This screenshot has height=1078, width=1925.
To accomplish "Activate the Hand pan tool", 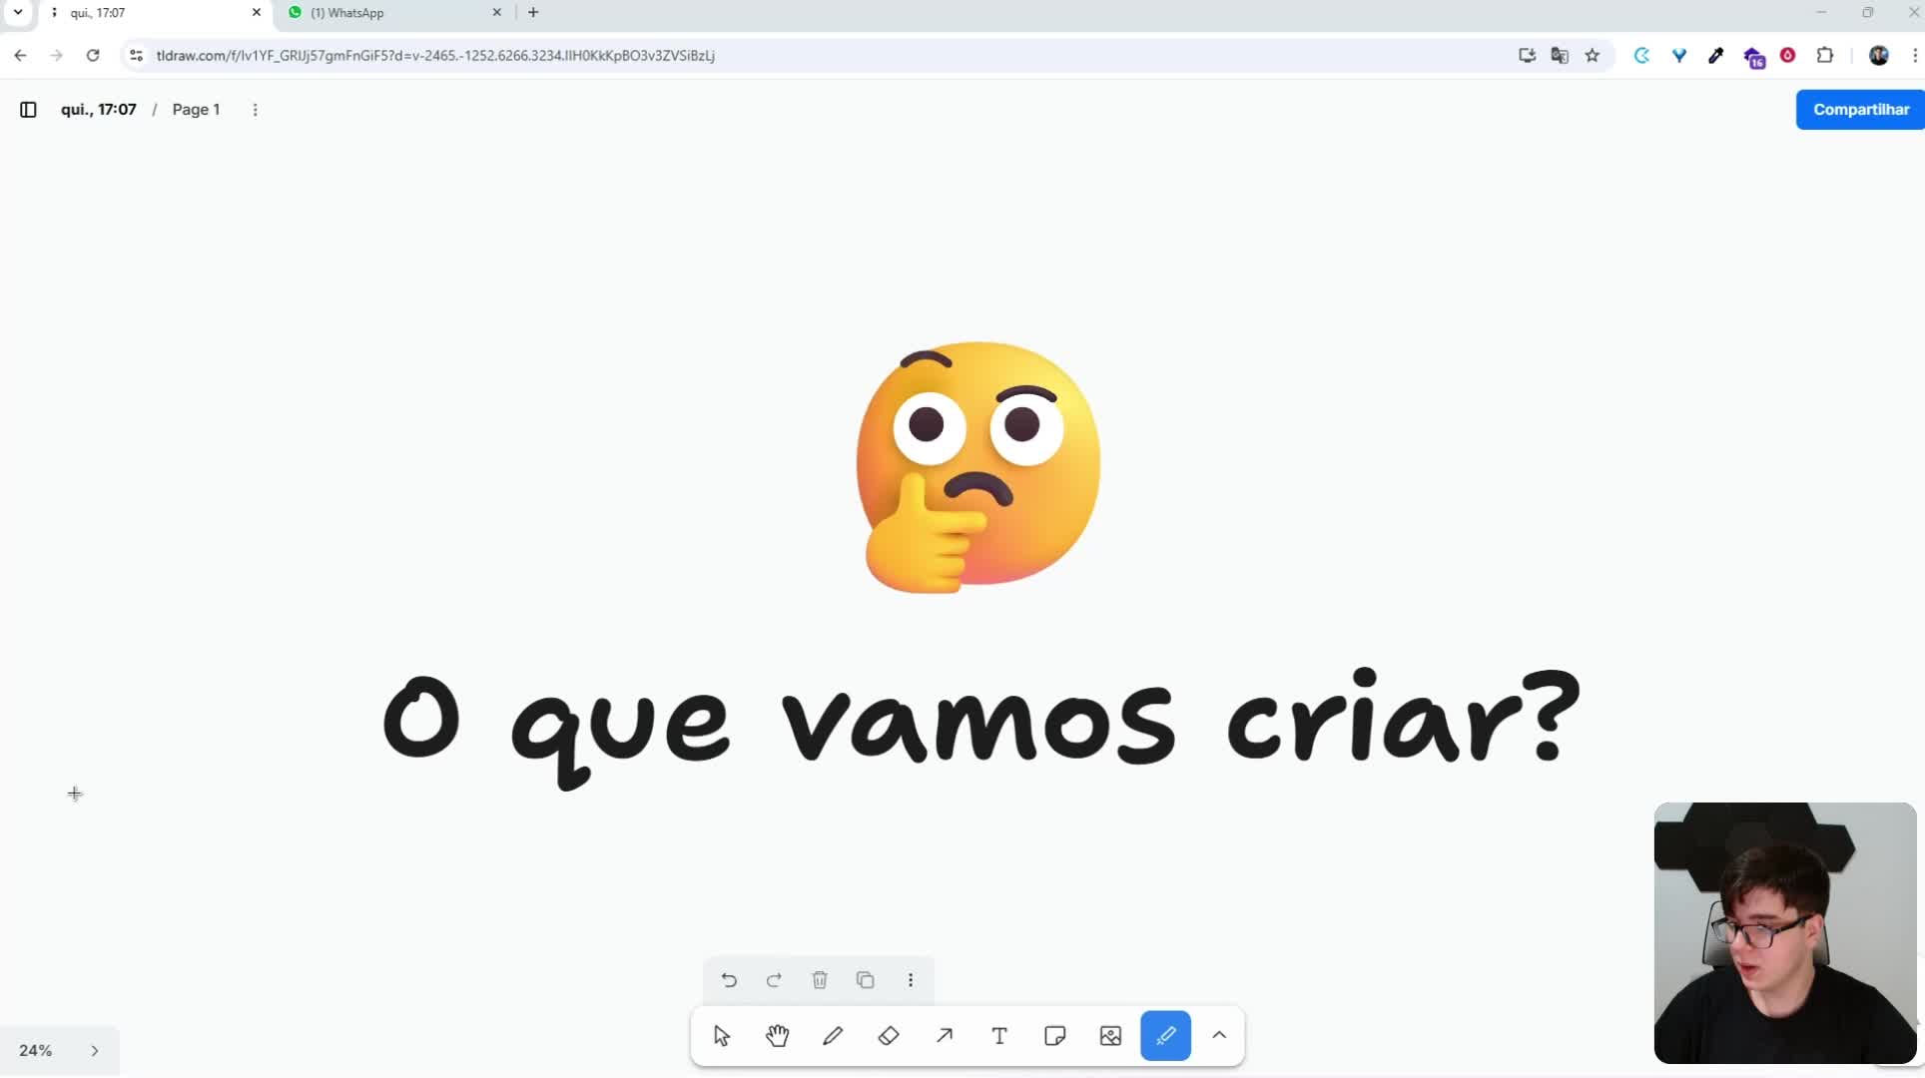I will [x=778, y=1036].
